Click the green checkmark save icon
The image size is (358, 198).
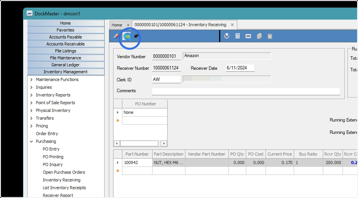click(x=127, y=36)
